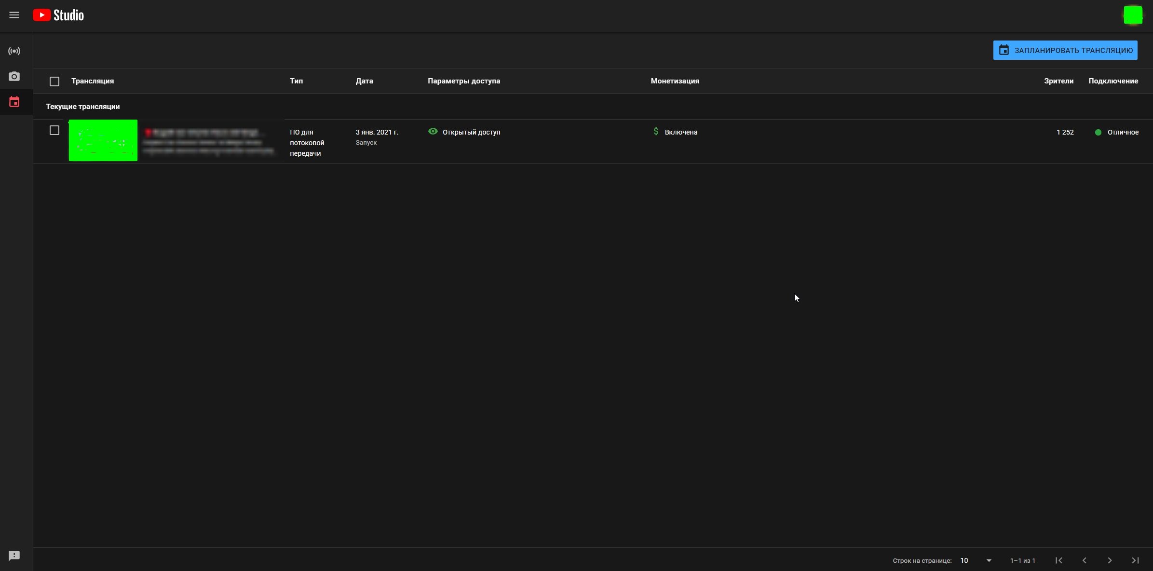The height and width of the screenshot is (571, 1153).
Task: Go to the next page arrow
Action: (1110, 560)
